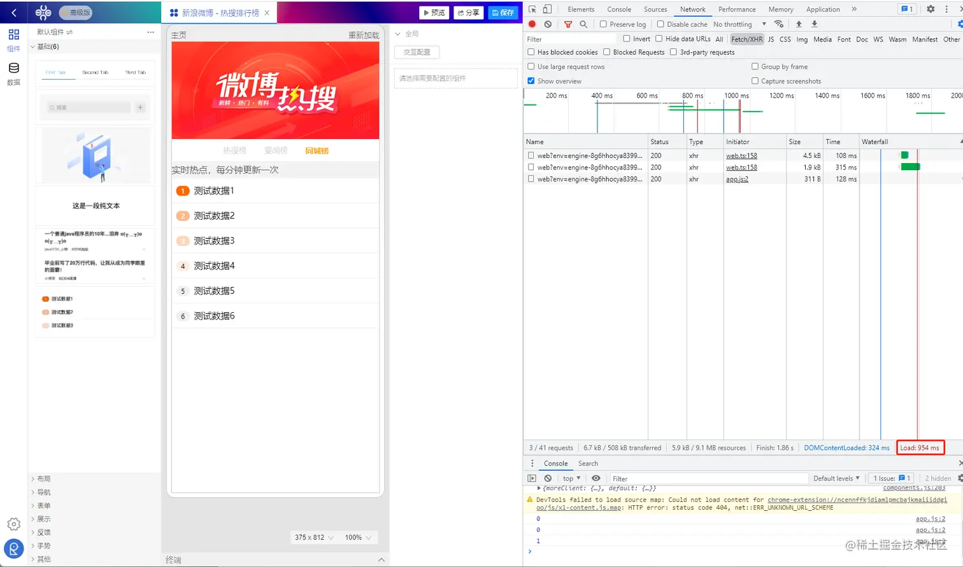Click the network Filter input field
The height and width of the screenshot is (567, 963).
pyautogui.click(x=571, y=39)
